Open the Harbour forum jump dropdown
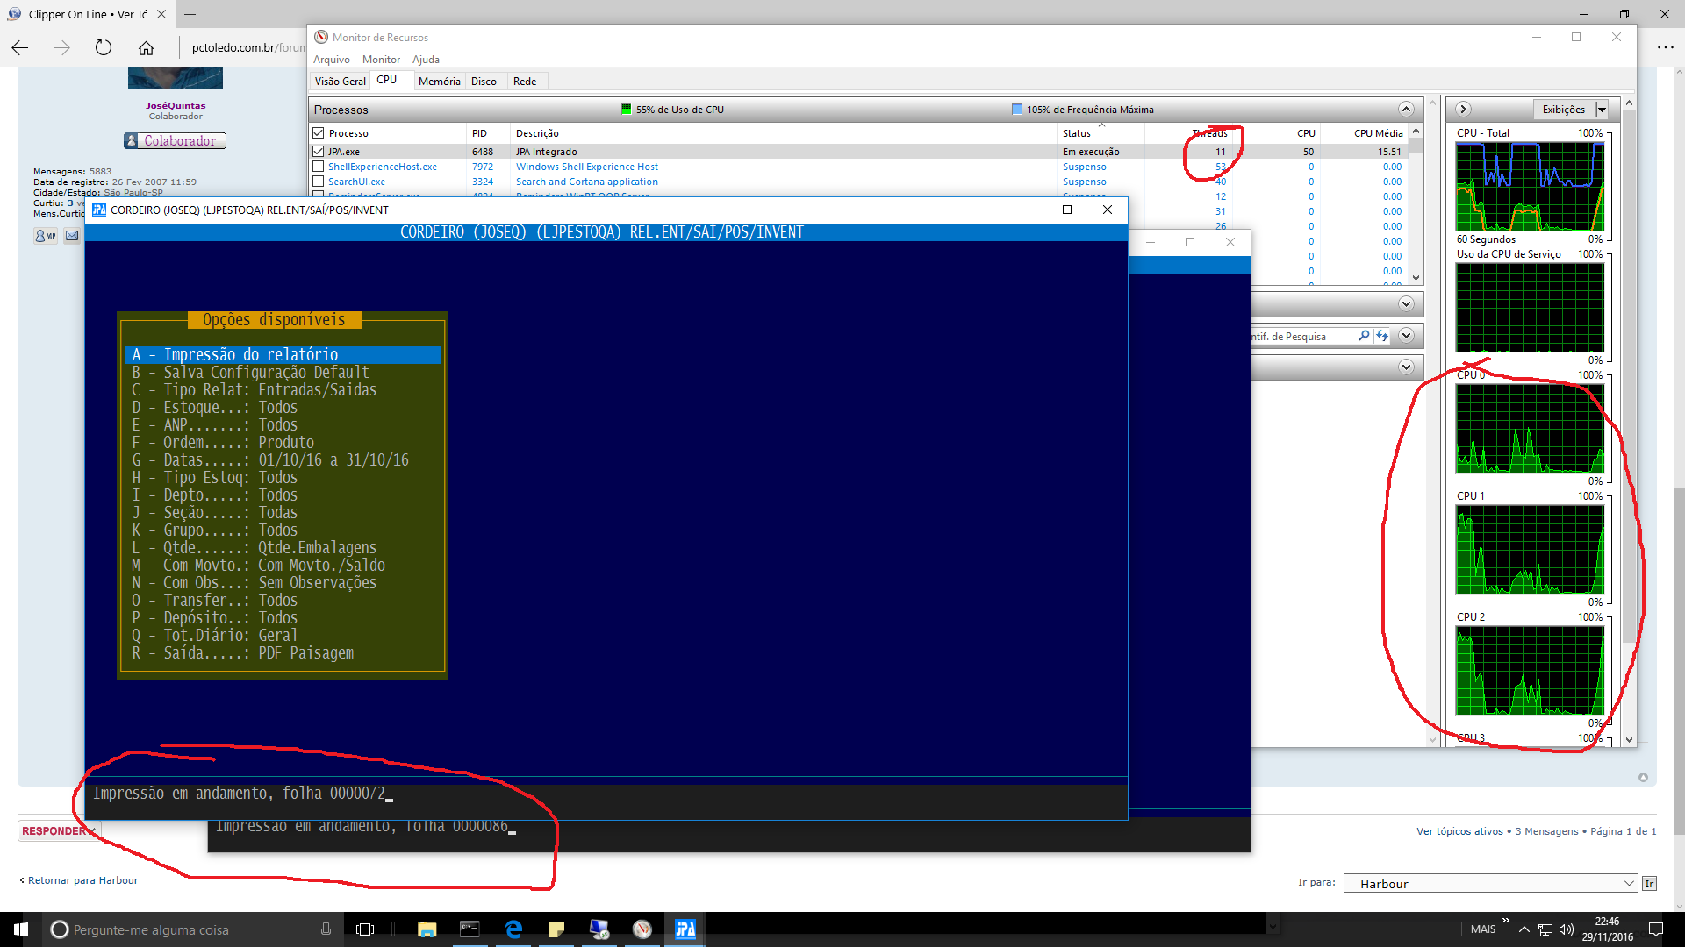Image resolution: width=1685 pixels, height=947 pixels. (x=1490, y=884)
